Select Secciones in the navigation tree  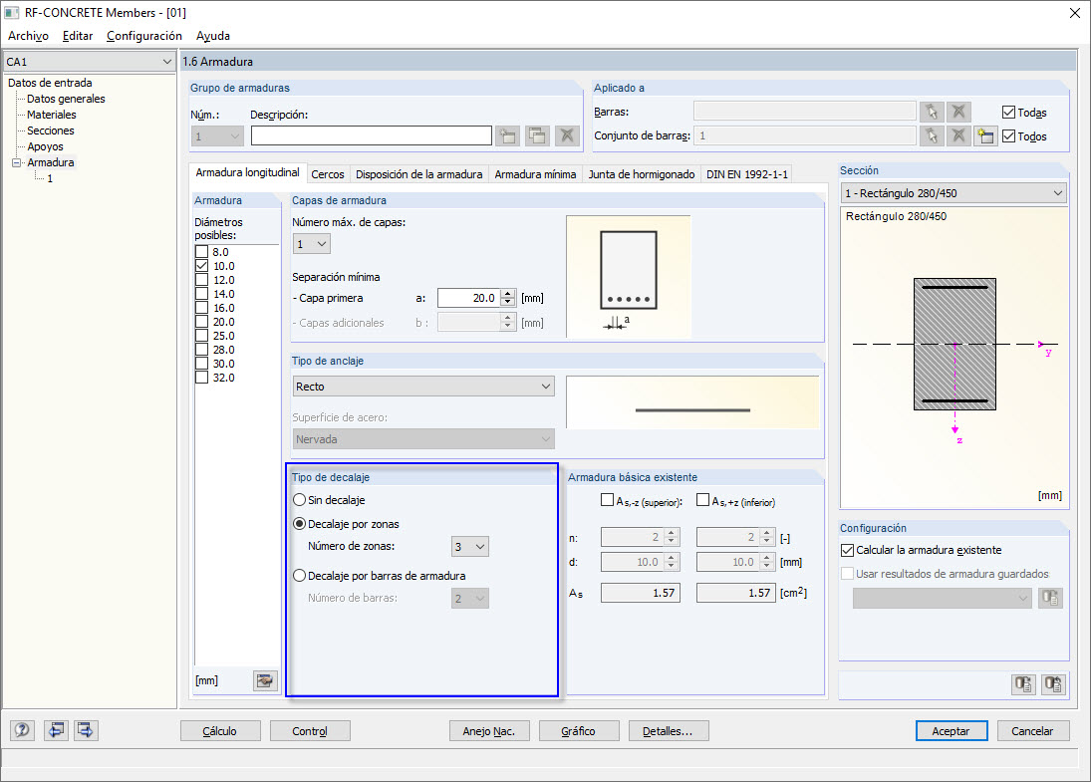click(51, 130)
